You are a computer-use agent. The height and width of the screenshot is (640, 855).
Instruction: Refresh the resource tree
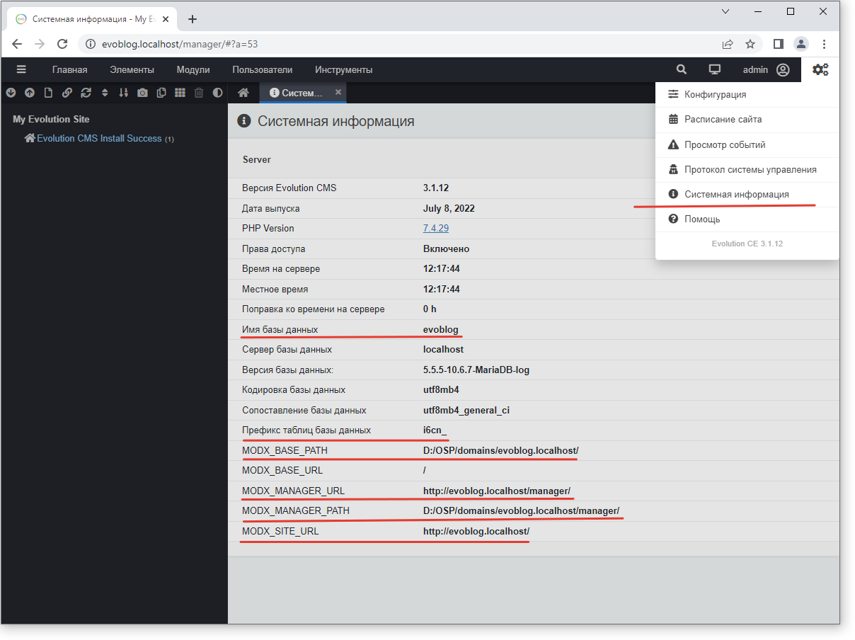pos(86,93)
